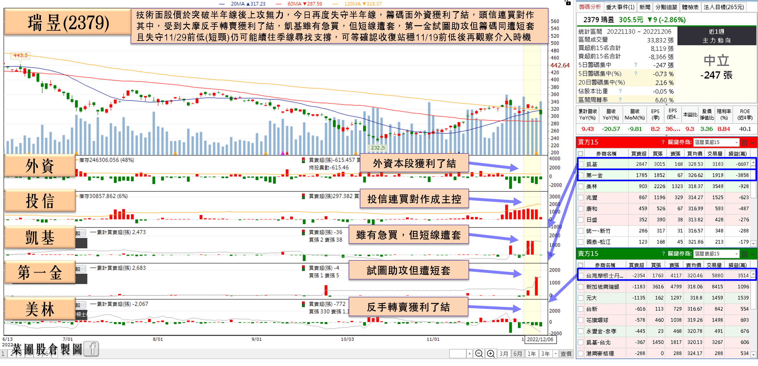Click the small triangle below the ROE fundamentals row
Image resolution: width=758 pixels, height=366 pixels.
(666, 135)
